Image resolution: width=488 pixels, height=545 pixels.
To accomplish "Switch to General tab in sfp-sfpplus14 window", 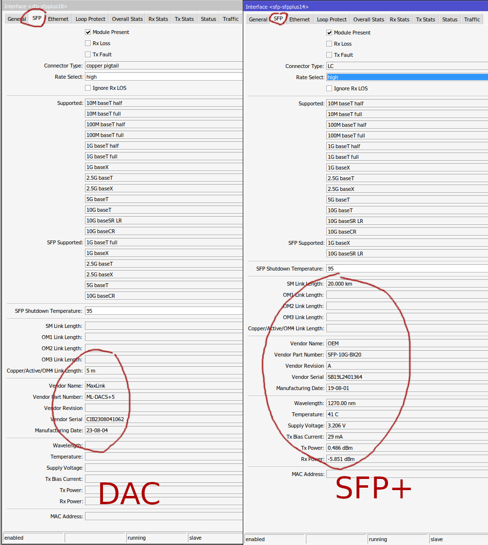I will 258,19.
